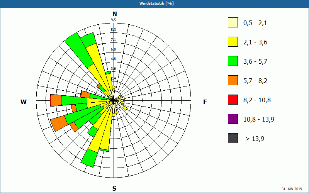
Task: Click the pale yellow 0,5 - 2,1 legend swatch
Action: (233, 22)
